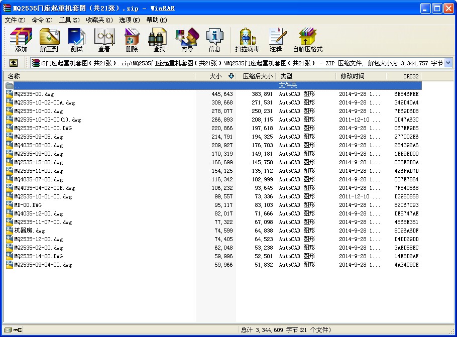This screenshot has width=457, height=337.
Task: Open the Help (帮助) menu
Action: coord(157,20)
